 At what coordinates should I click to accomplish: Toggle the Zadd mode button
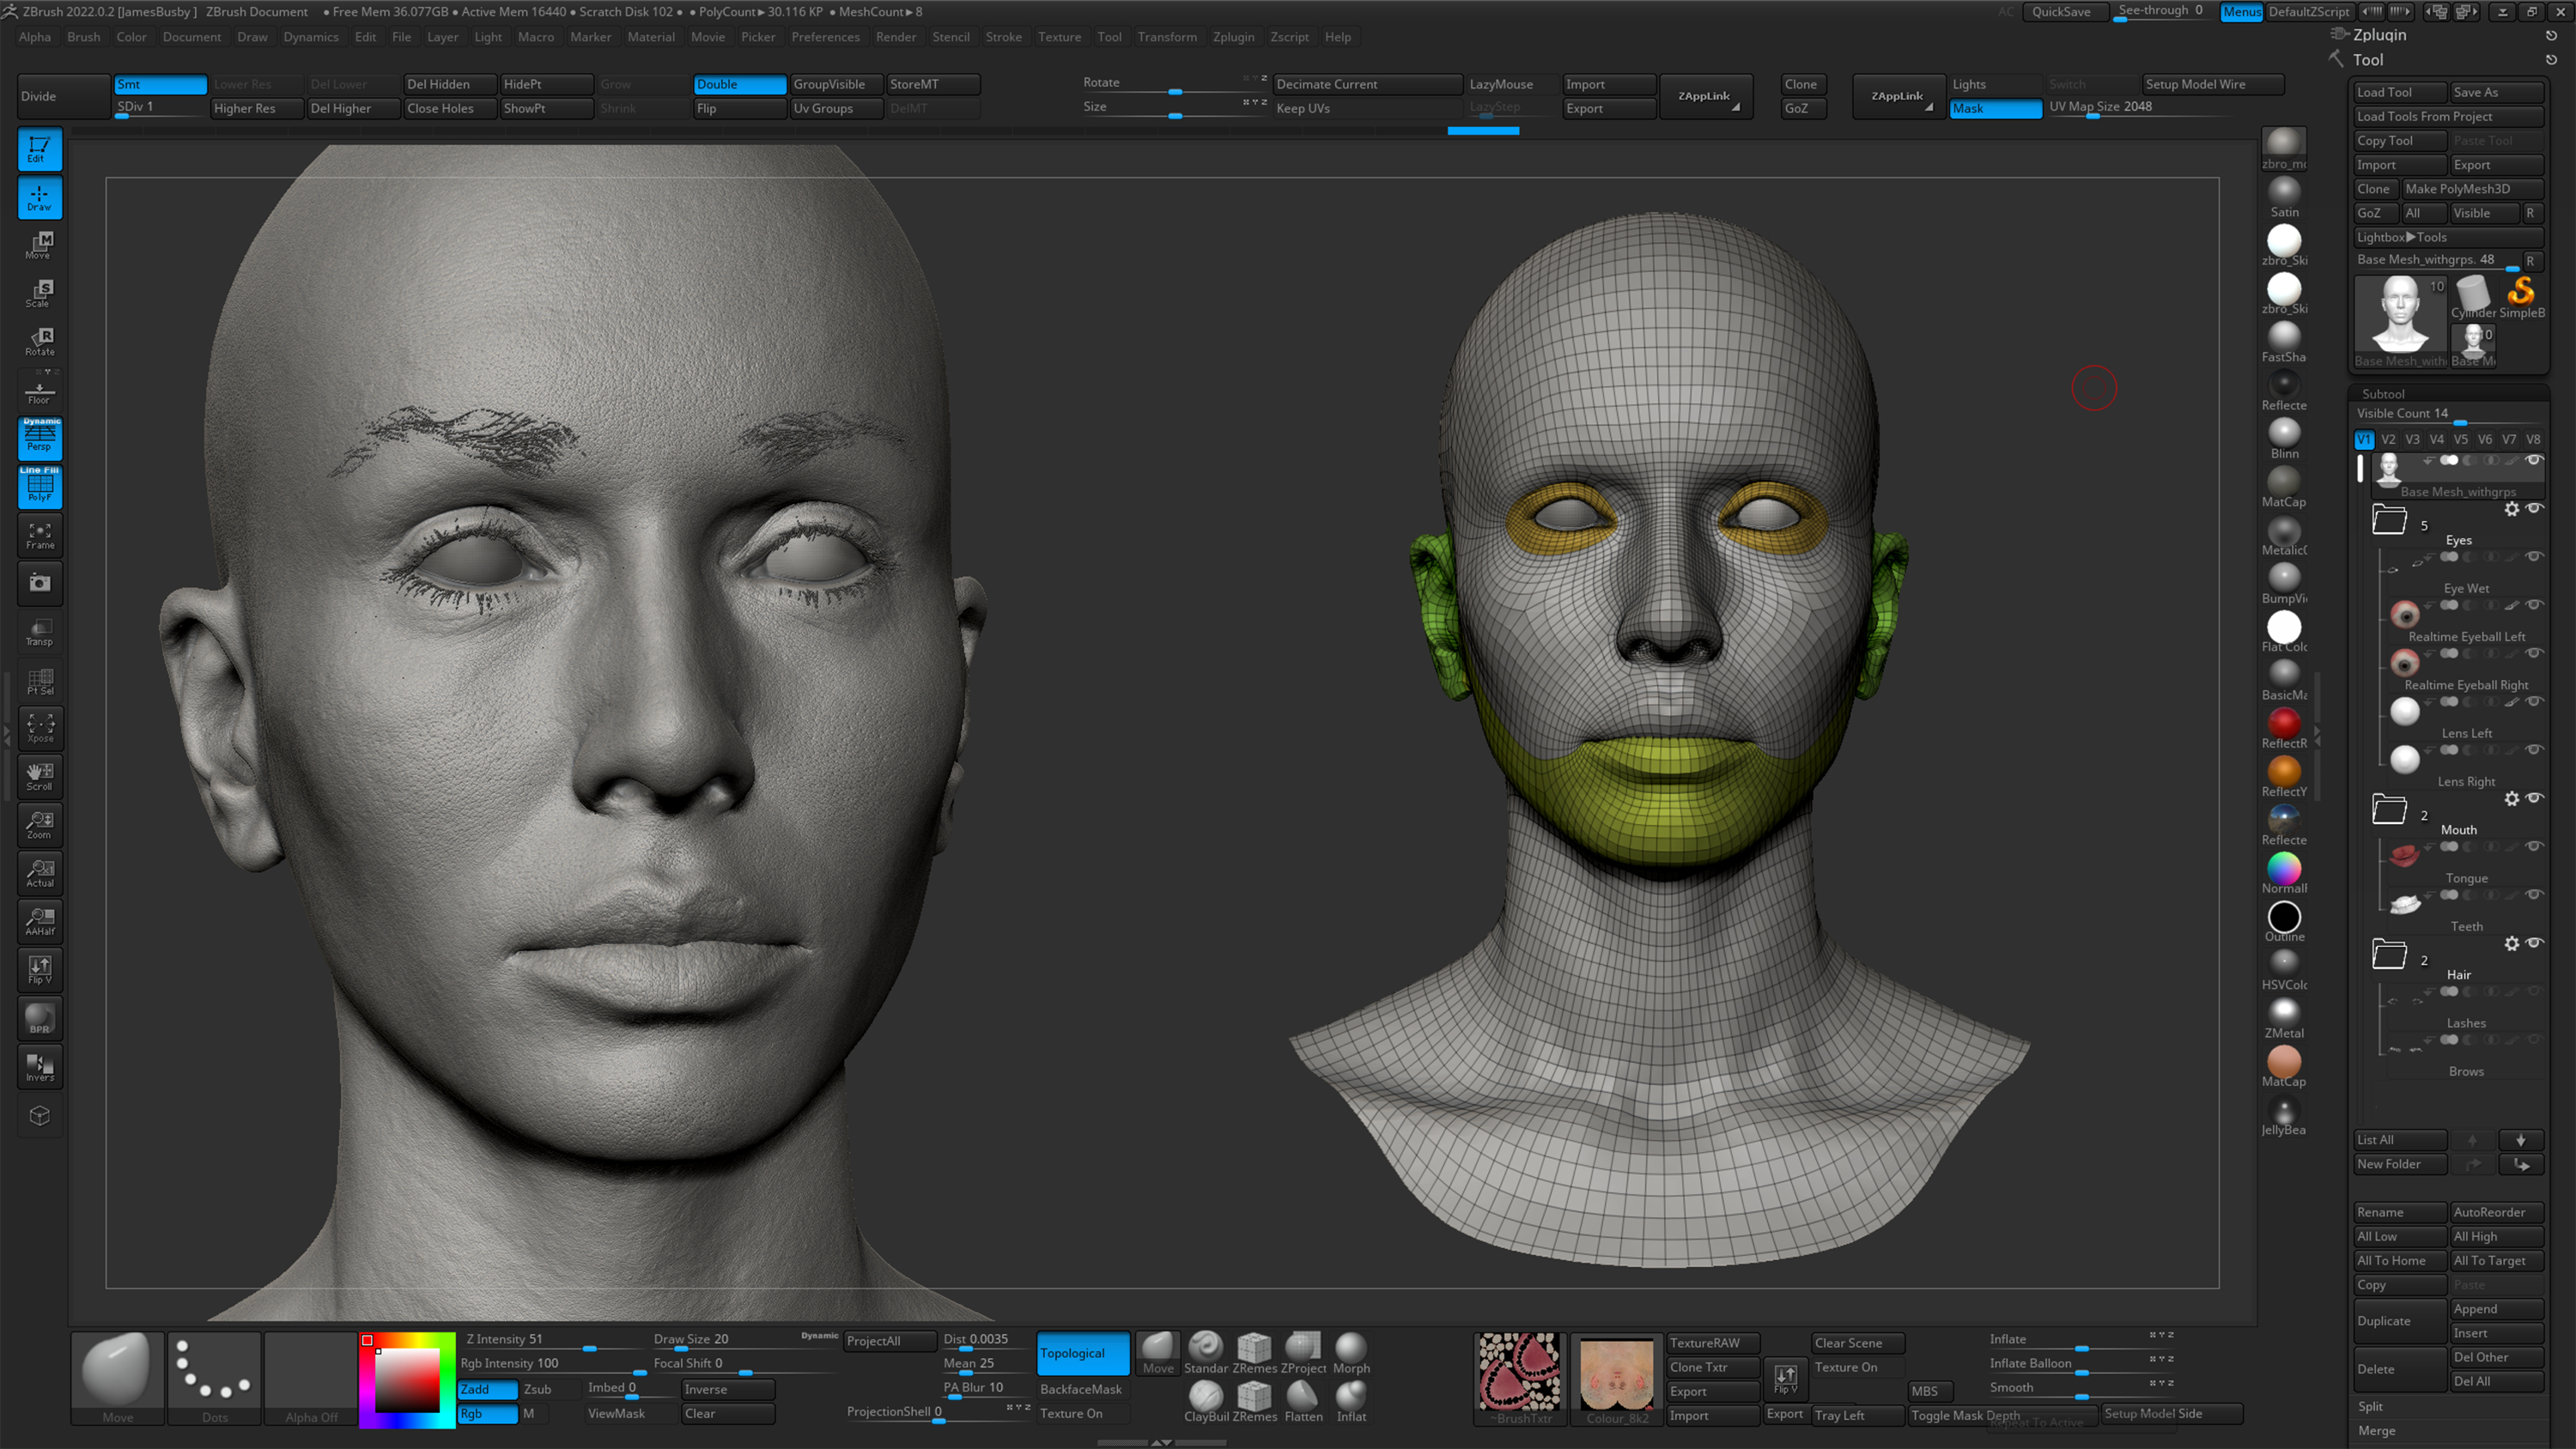pyautogui.click(x=487, y=1389)
